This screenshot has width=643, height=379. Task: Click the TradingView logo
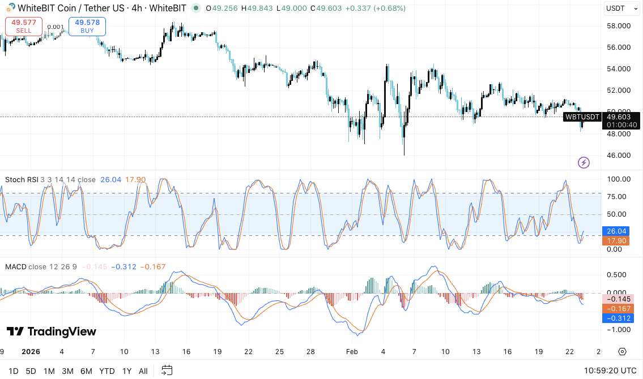(x=51, y=331)
